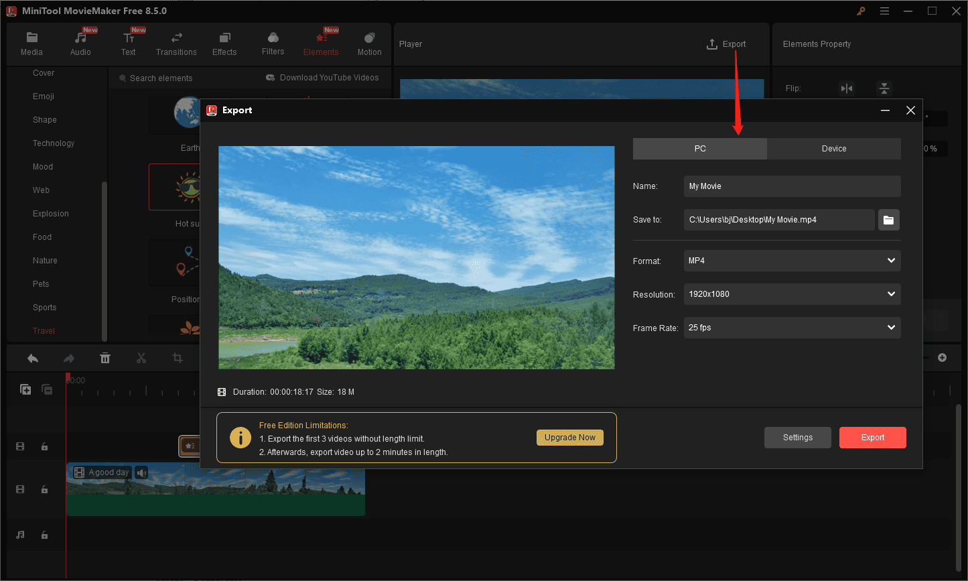Open the Format dropdown
The height and width of the screenshot is (581, 968).
click(891, 261)
